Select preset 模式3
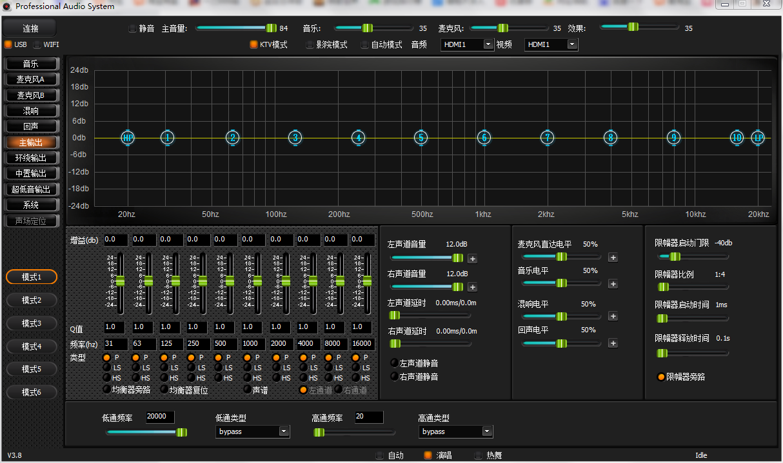This screenshot has height=463, width=783. click(x=32, y=323)
